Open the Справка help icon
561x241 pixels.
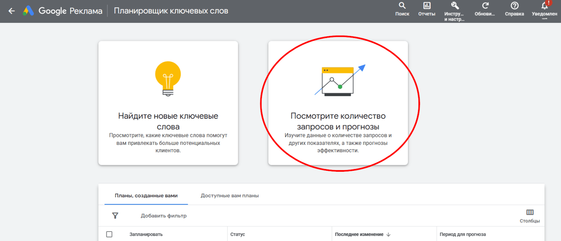pos(514,7)
